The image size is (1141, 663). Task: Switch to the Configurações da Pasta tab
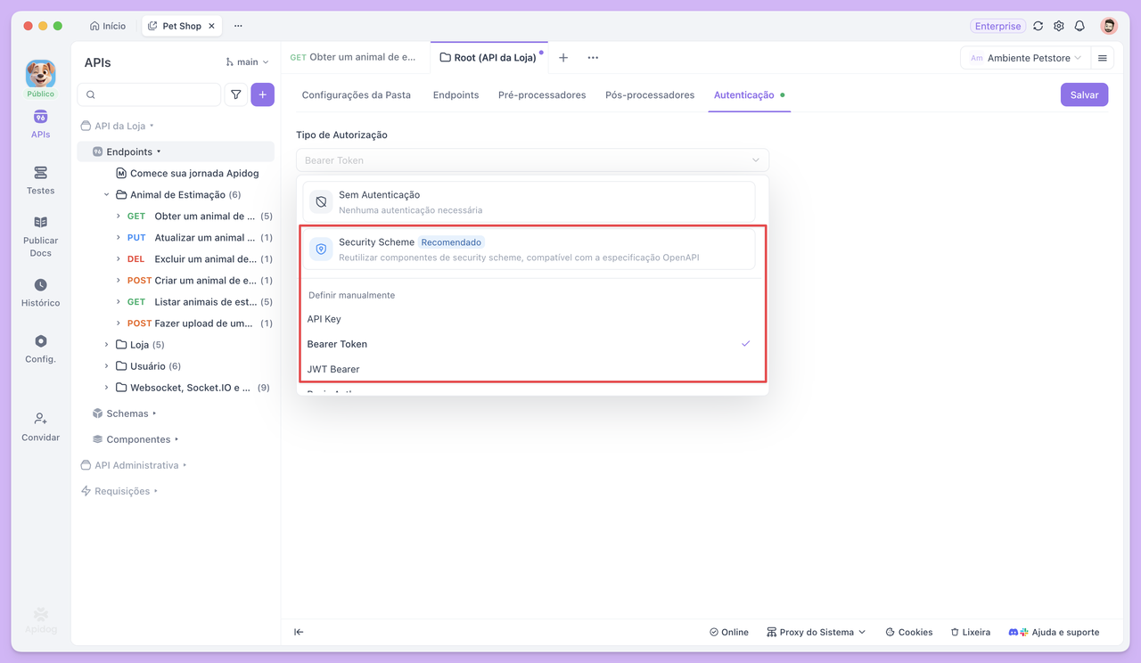[357, 94]
